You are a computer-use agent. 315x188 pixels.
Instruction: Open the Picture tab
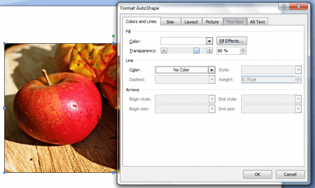(212, 22)
